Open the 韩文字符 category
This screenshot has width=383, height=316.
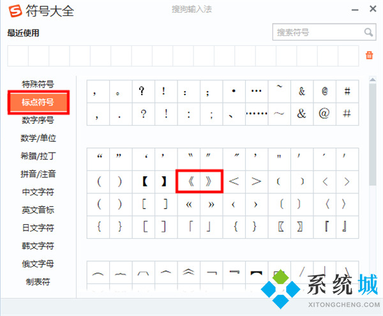pos(38,246)
